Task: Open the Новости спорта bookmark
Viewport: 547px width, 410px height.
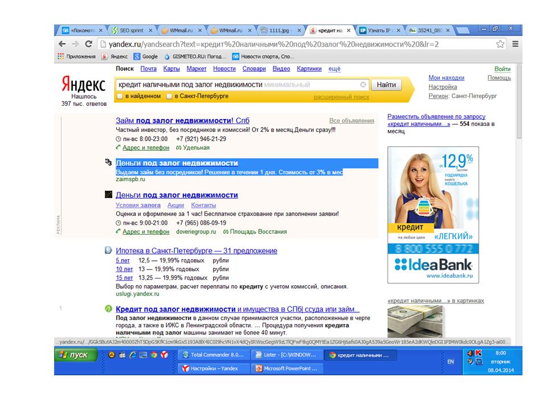Action: point(263,56)
